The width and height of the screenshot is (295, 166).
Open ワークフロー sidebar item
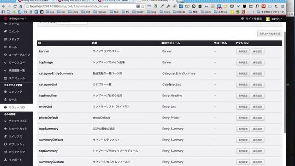click(x=16, y=63)
